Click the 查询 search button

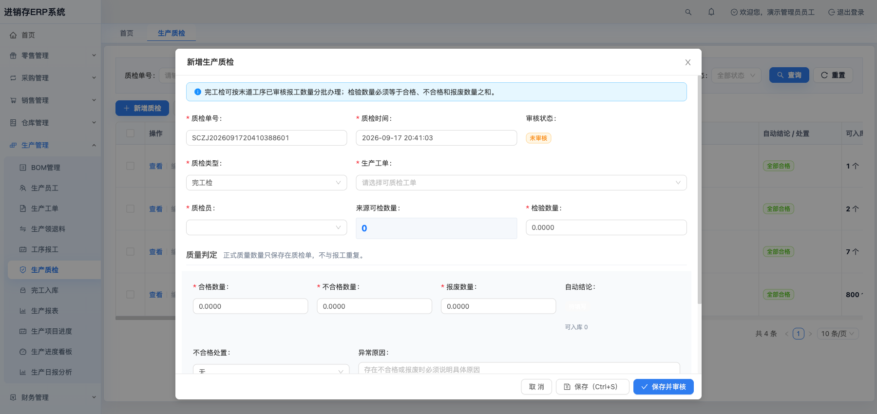(789, 75)
